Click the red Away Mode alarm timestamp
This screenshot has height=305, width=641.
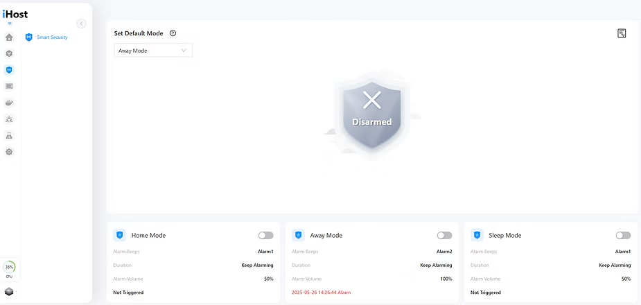[x=321, y=293]
